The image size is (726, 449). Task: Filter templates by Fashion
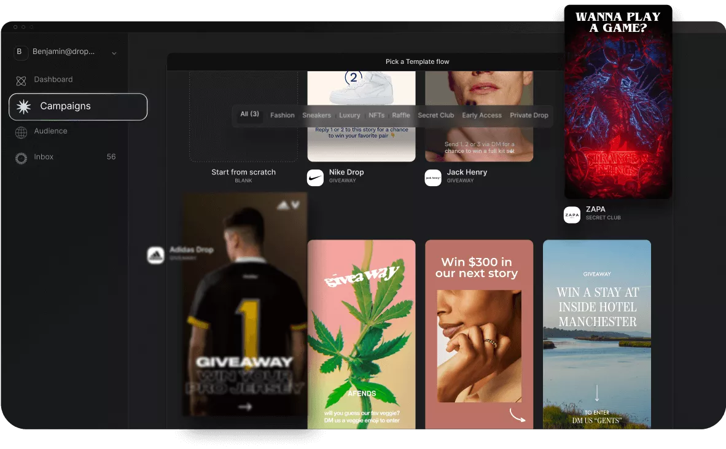283,115
